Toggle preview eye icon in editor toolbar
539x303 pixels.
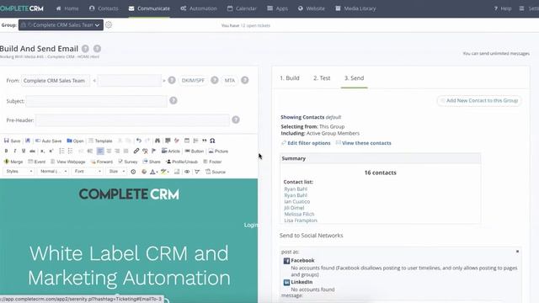pos(187,172)
